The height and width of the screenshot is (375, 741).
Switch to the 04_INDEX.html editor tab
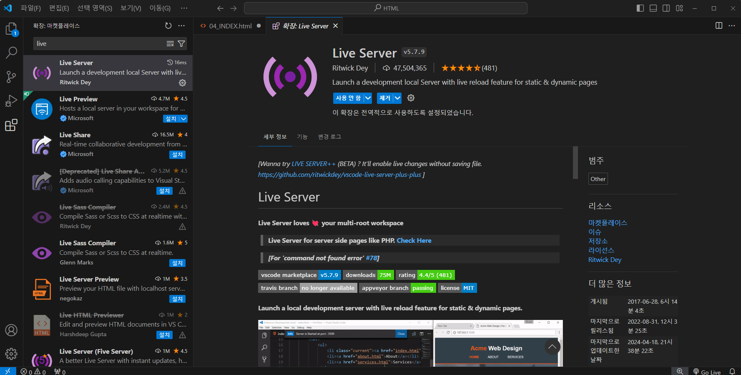[x=230, y=26]
